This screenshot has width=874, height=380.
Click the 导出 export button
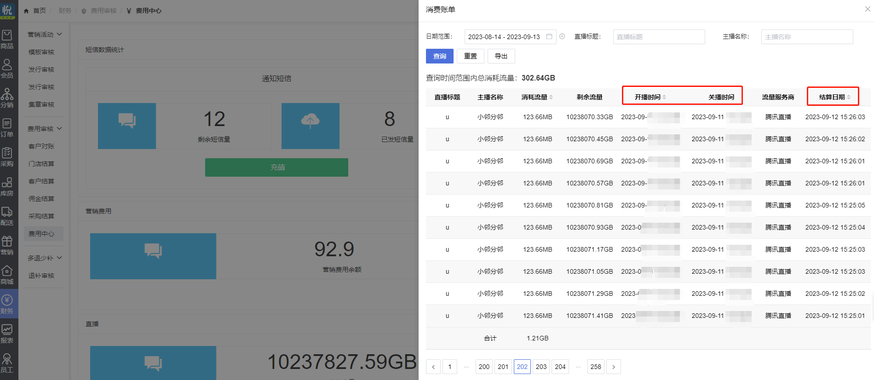(500, 56)
